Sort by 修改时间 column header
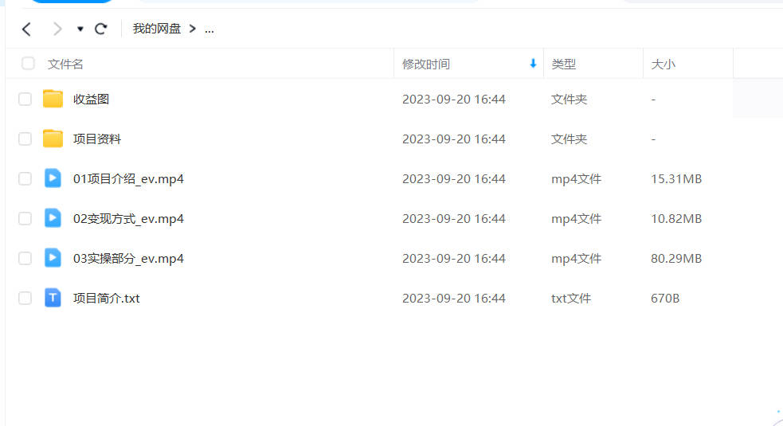The height and width of the screenshot is (426, 783). coord(426,64)
